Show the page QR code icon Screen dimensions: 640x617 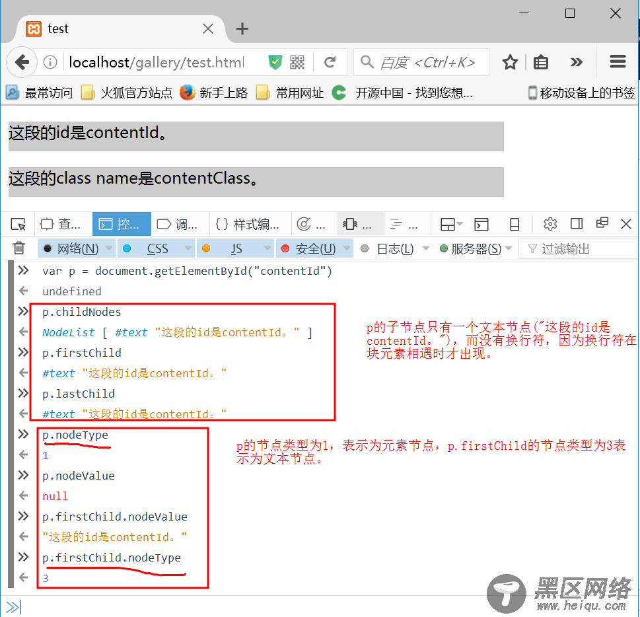[x=297, y=62]
